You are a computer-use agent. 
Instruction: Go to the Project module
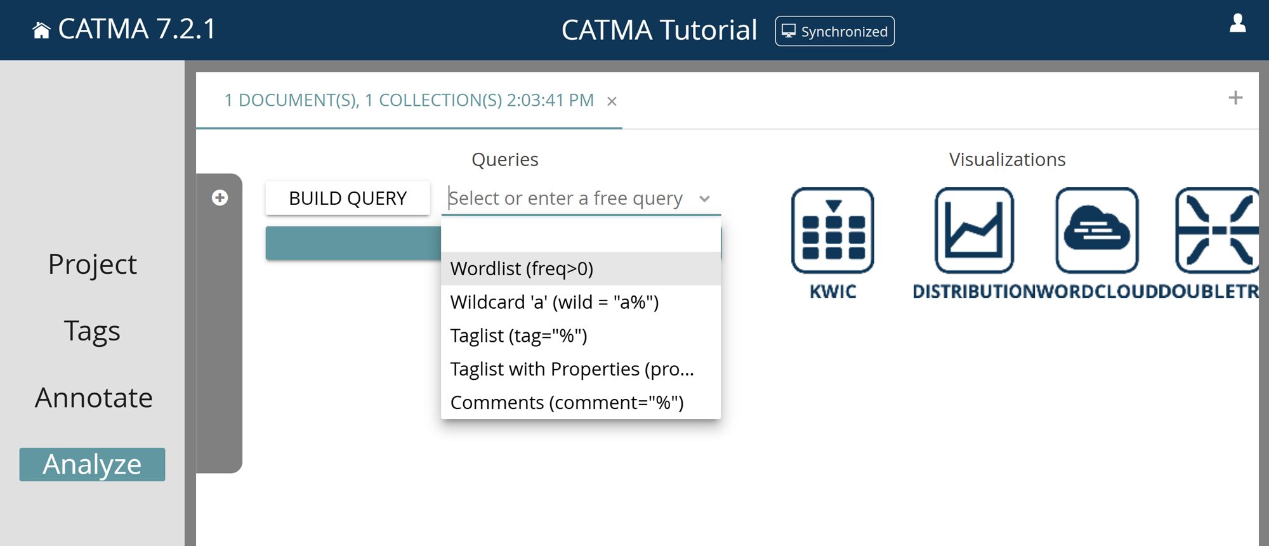coord(93,264)
